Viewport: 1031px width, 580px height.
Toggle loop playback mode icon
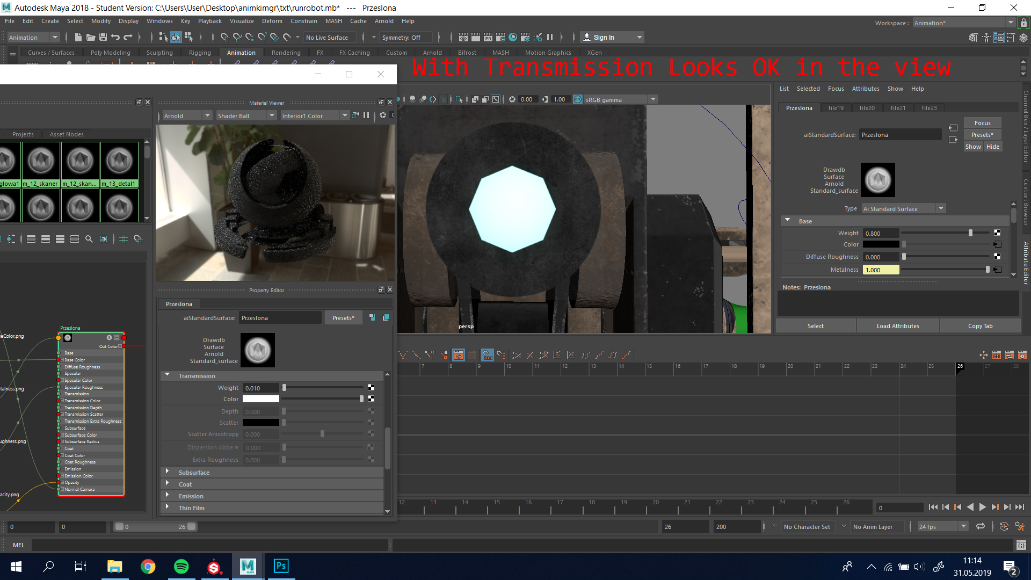(x=981, y=527)
